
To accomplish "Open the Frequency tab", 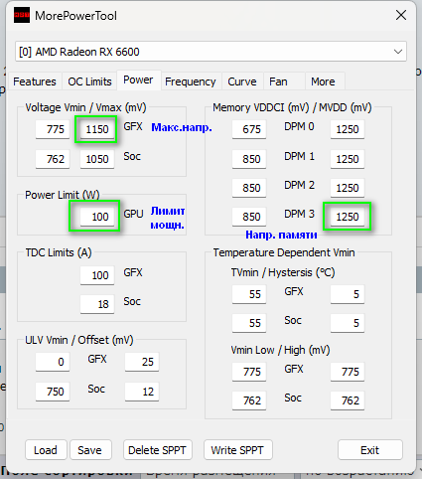I will 191,81.
